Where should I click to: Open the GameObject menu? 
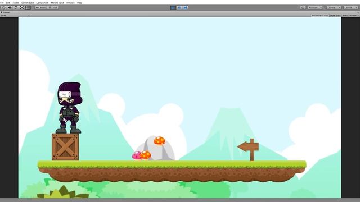point(28,3)
